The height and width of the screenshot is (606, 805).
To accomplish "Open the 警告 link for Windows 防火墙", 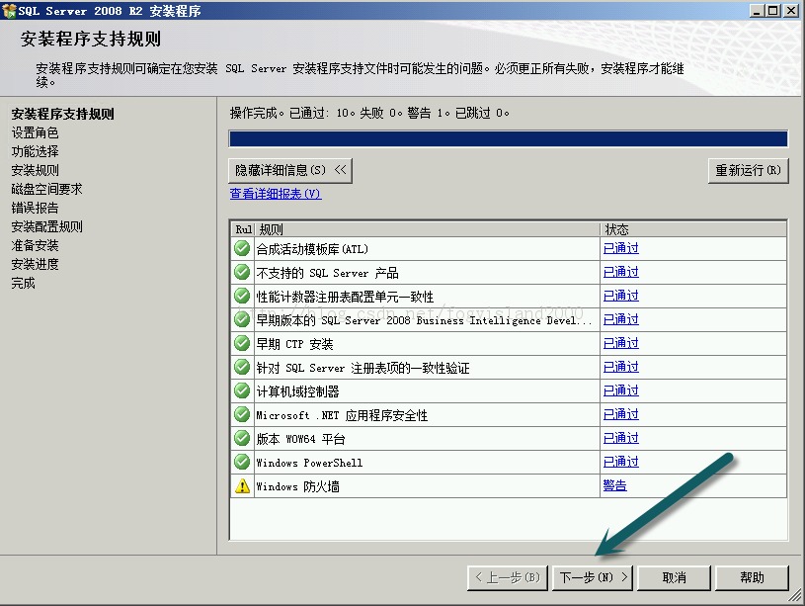I will 614,485.
